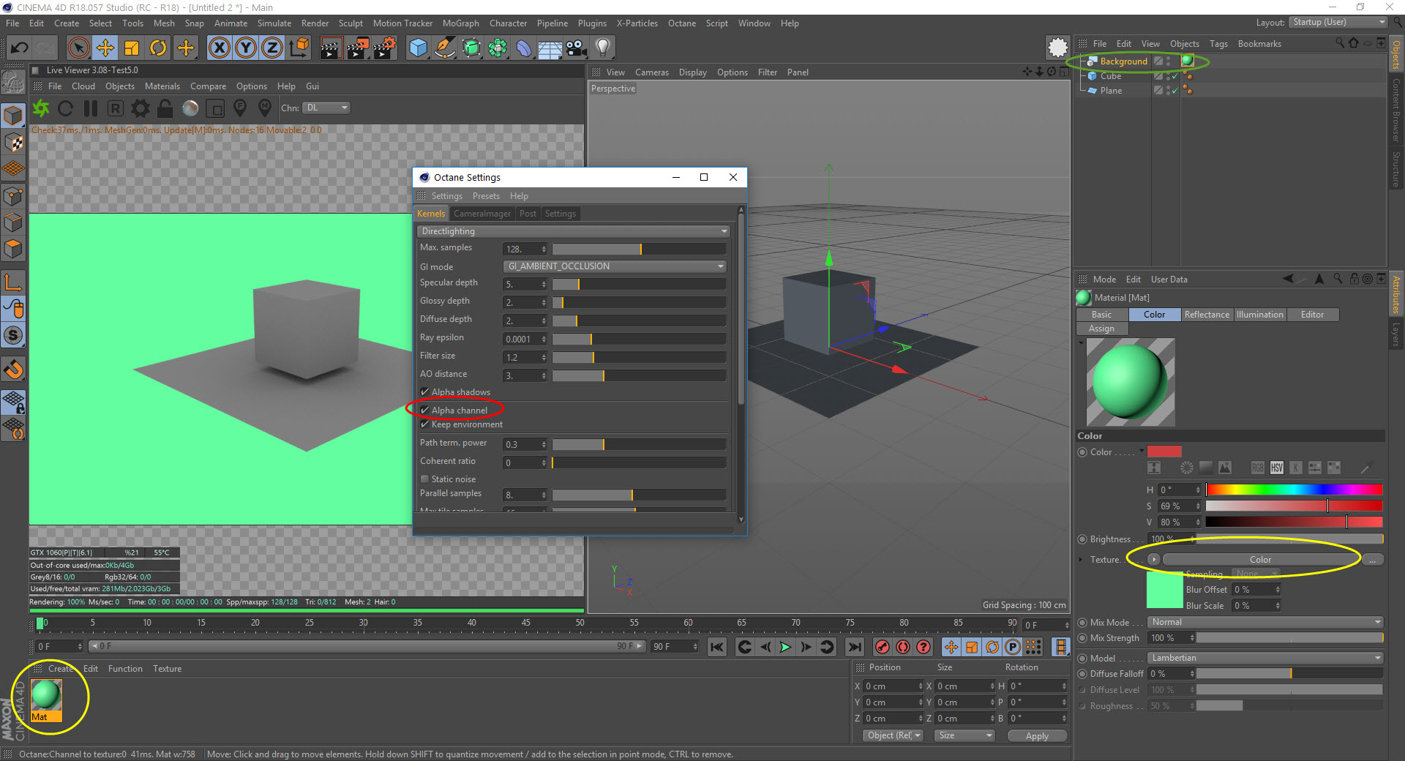1405x761 pixels.
Task: Toggle X axis lock
Action: (219, 48)
